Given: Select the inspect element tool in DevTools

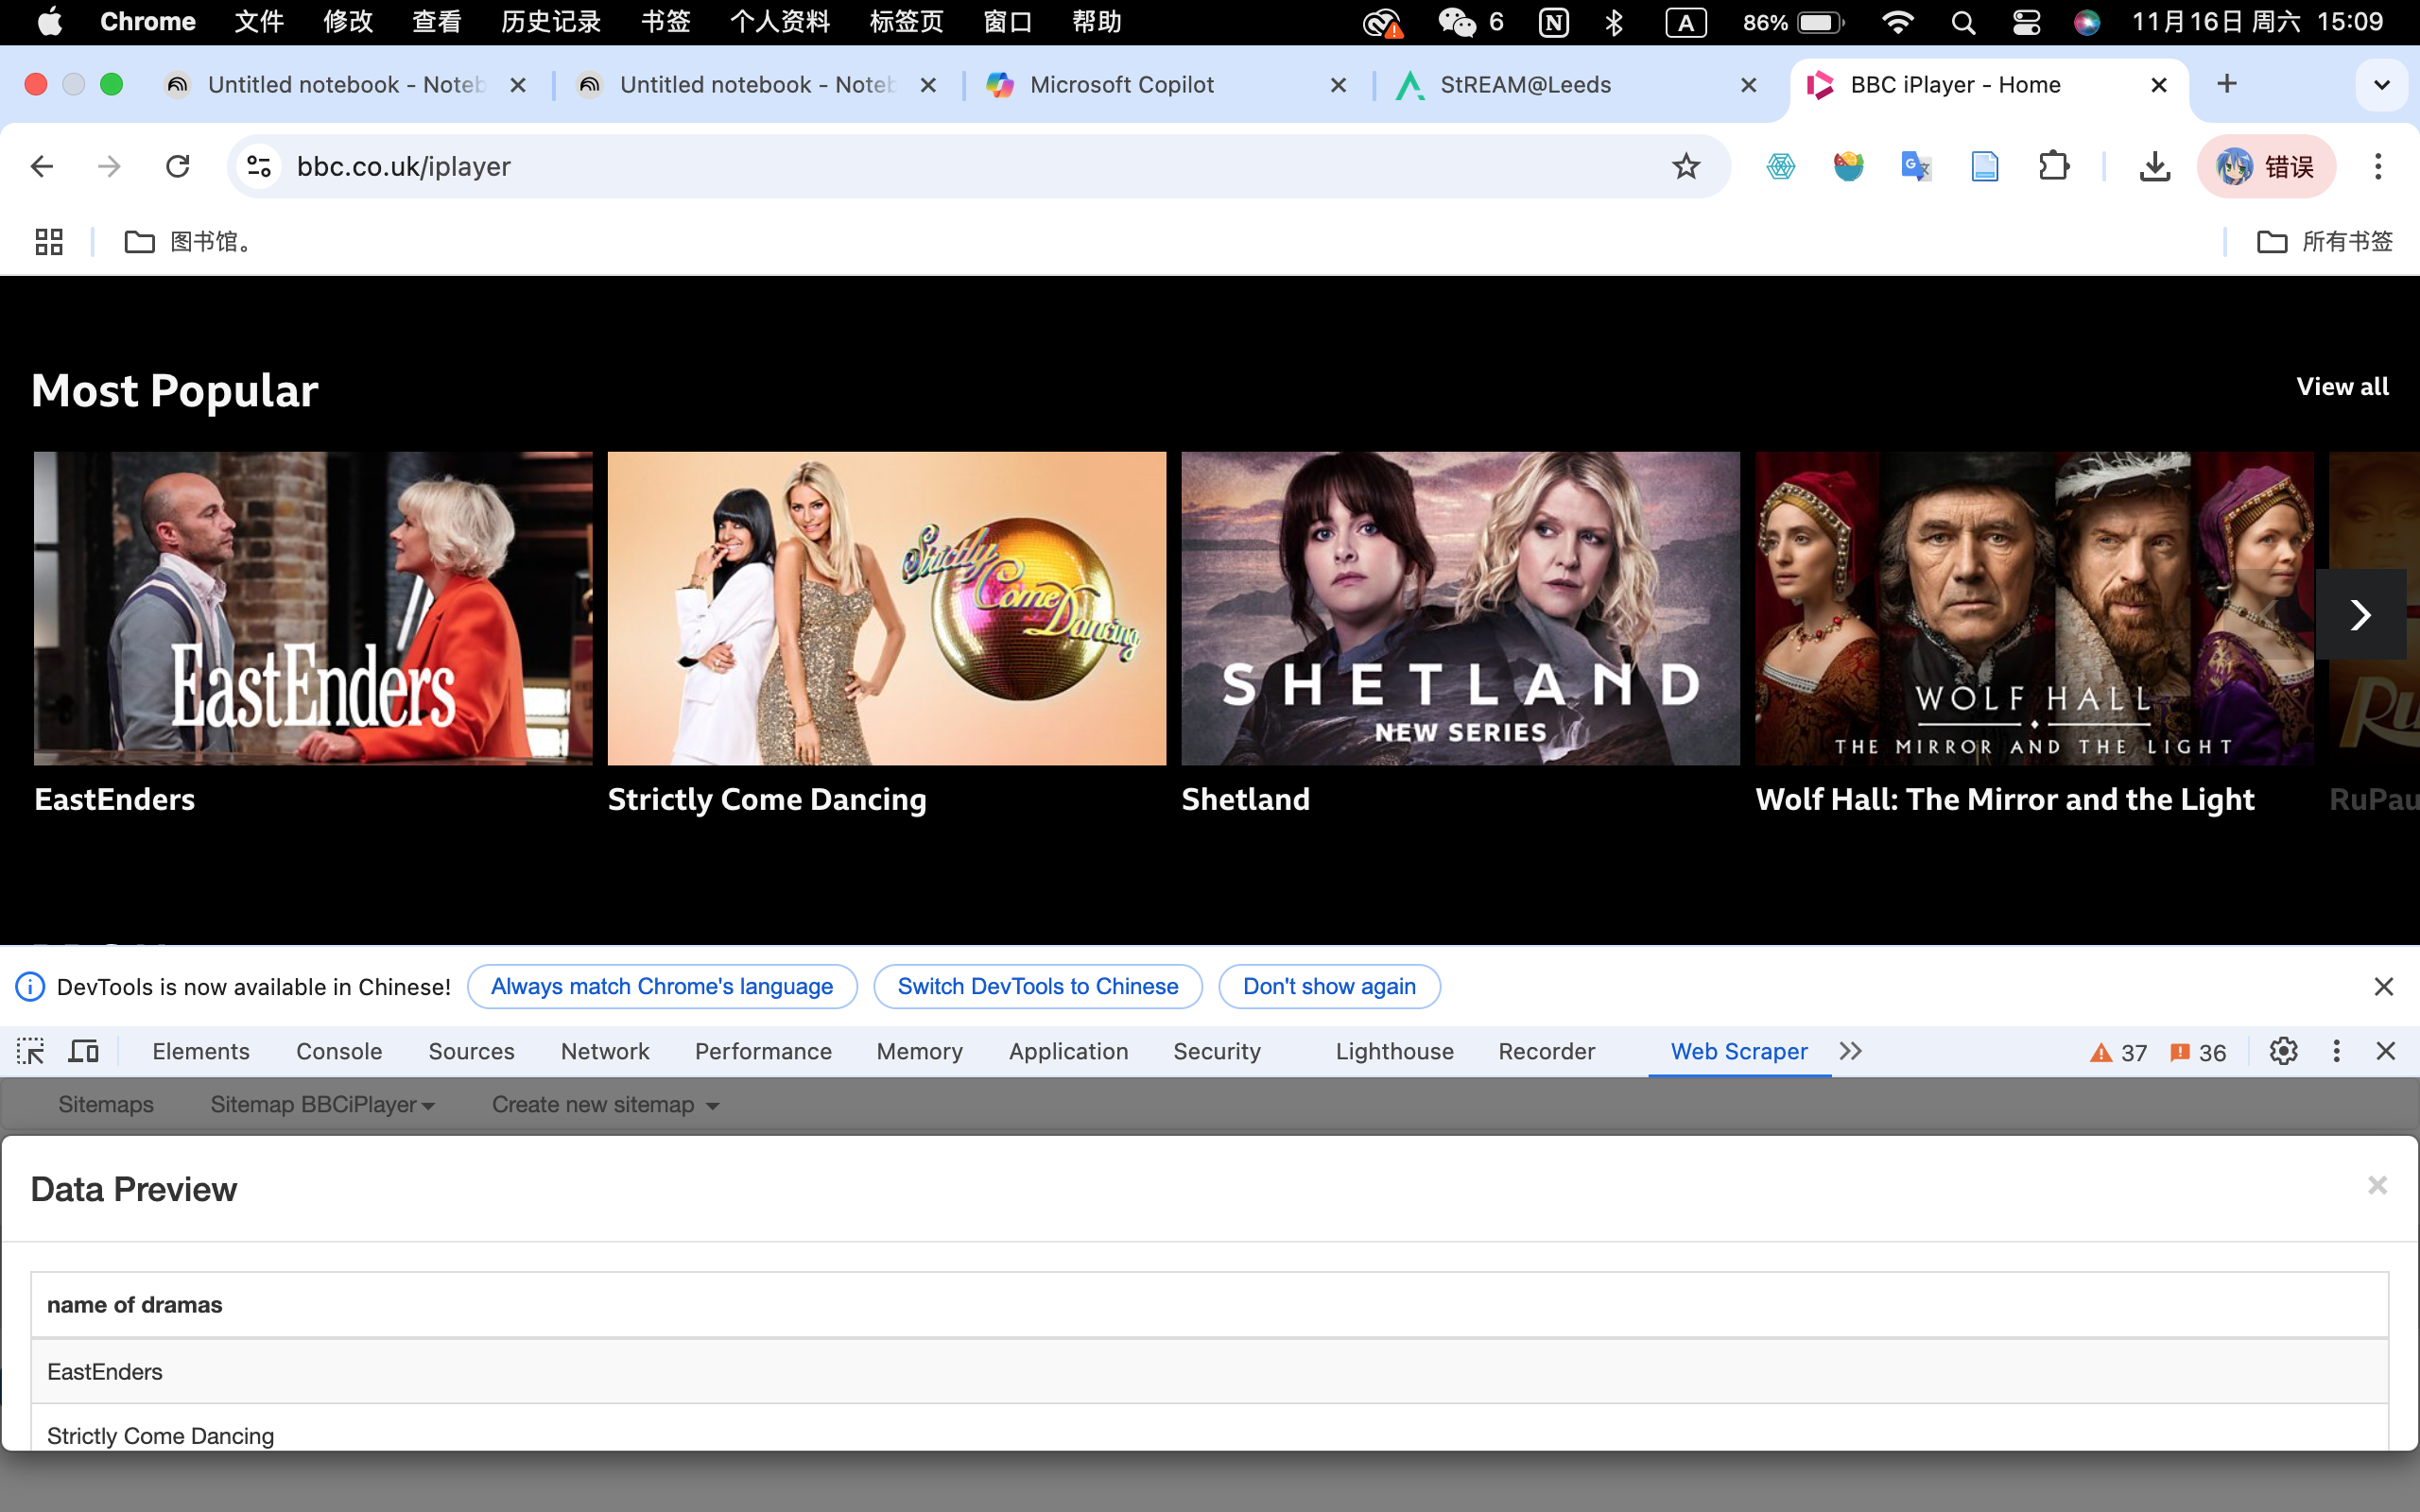Looking at the screenshot, I should (x=30, y=1051).
